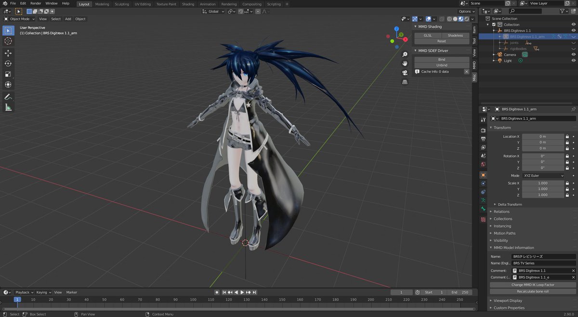The width and height of the screenshot is (578, 317).
Task: Open rotation Mode XYZ Euler dropdown
Action: click(543, 176)
